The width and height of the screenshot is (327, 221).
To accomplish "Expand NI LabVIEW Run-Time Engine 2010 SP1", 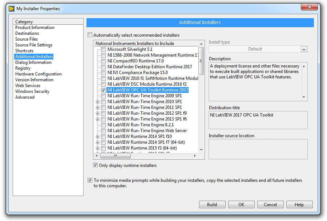I will pyautogui.click(x=98, y=102).
